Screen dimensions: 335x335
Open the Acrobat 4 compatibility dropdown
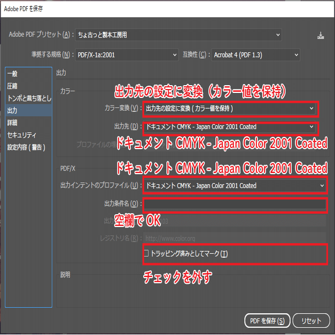256,55
